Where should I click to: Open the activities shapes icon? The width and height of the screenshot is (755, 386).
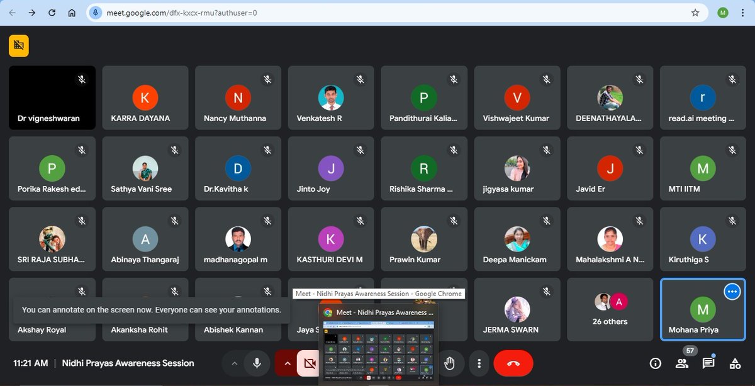pyautogui.click(x=735, y=363)
